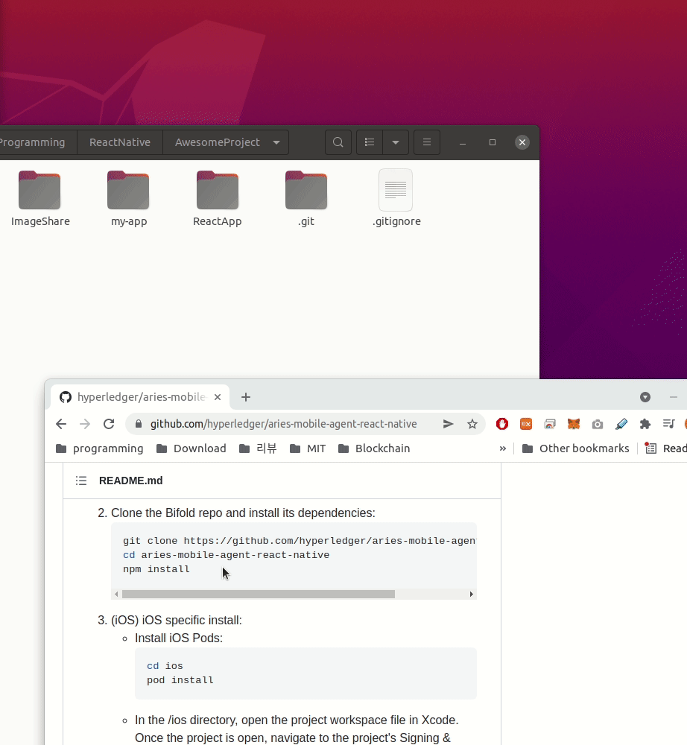Open Chrome tab search dropdown
Image resolution: width=687 pixels, height=745 pixels.
click(x=645, y=397)
